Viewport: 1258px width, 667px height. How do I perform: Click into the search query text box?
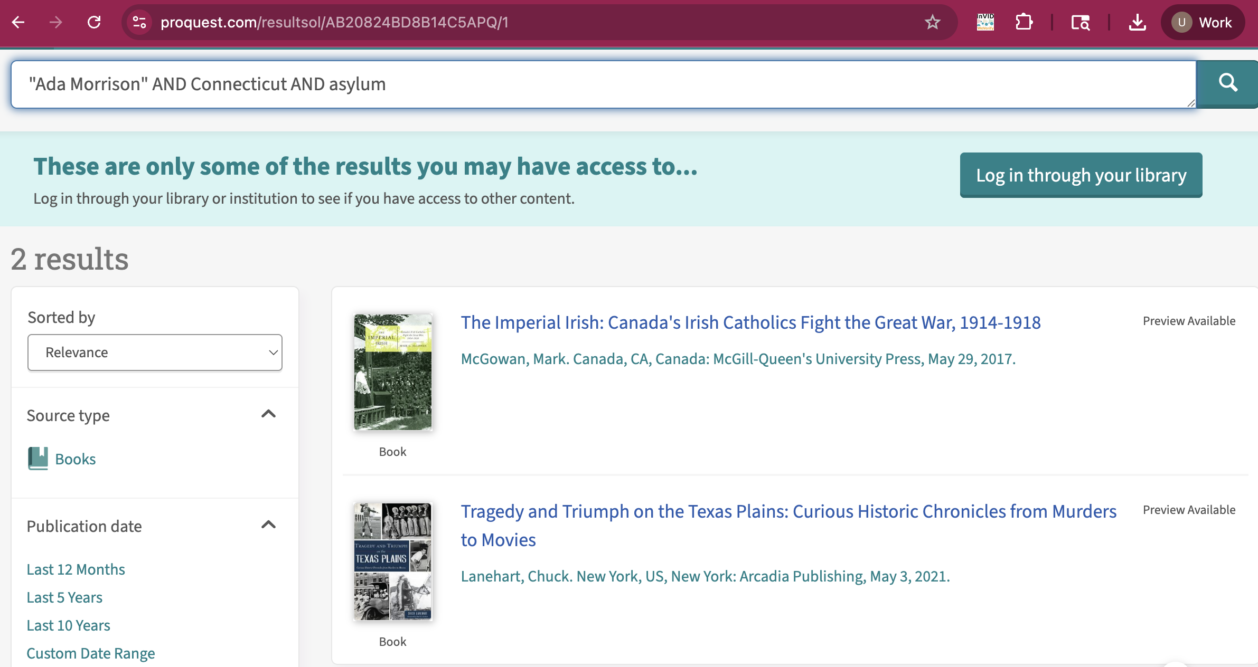[602, 84]
